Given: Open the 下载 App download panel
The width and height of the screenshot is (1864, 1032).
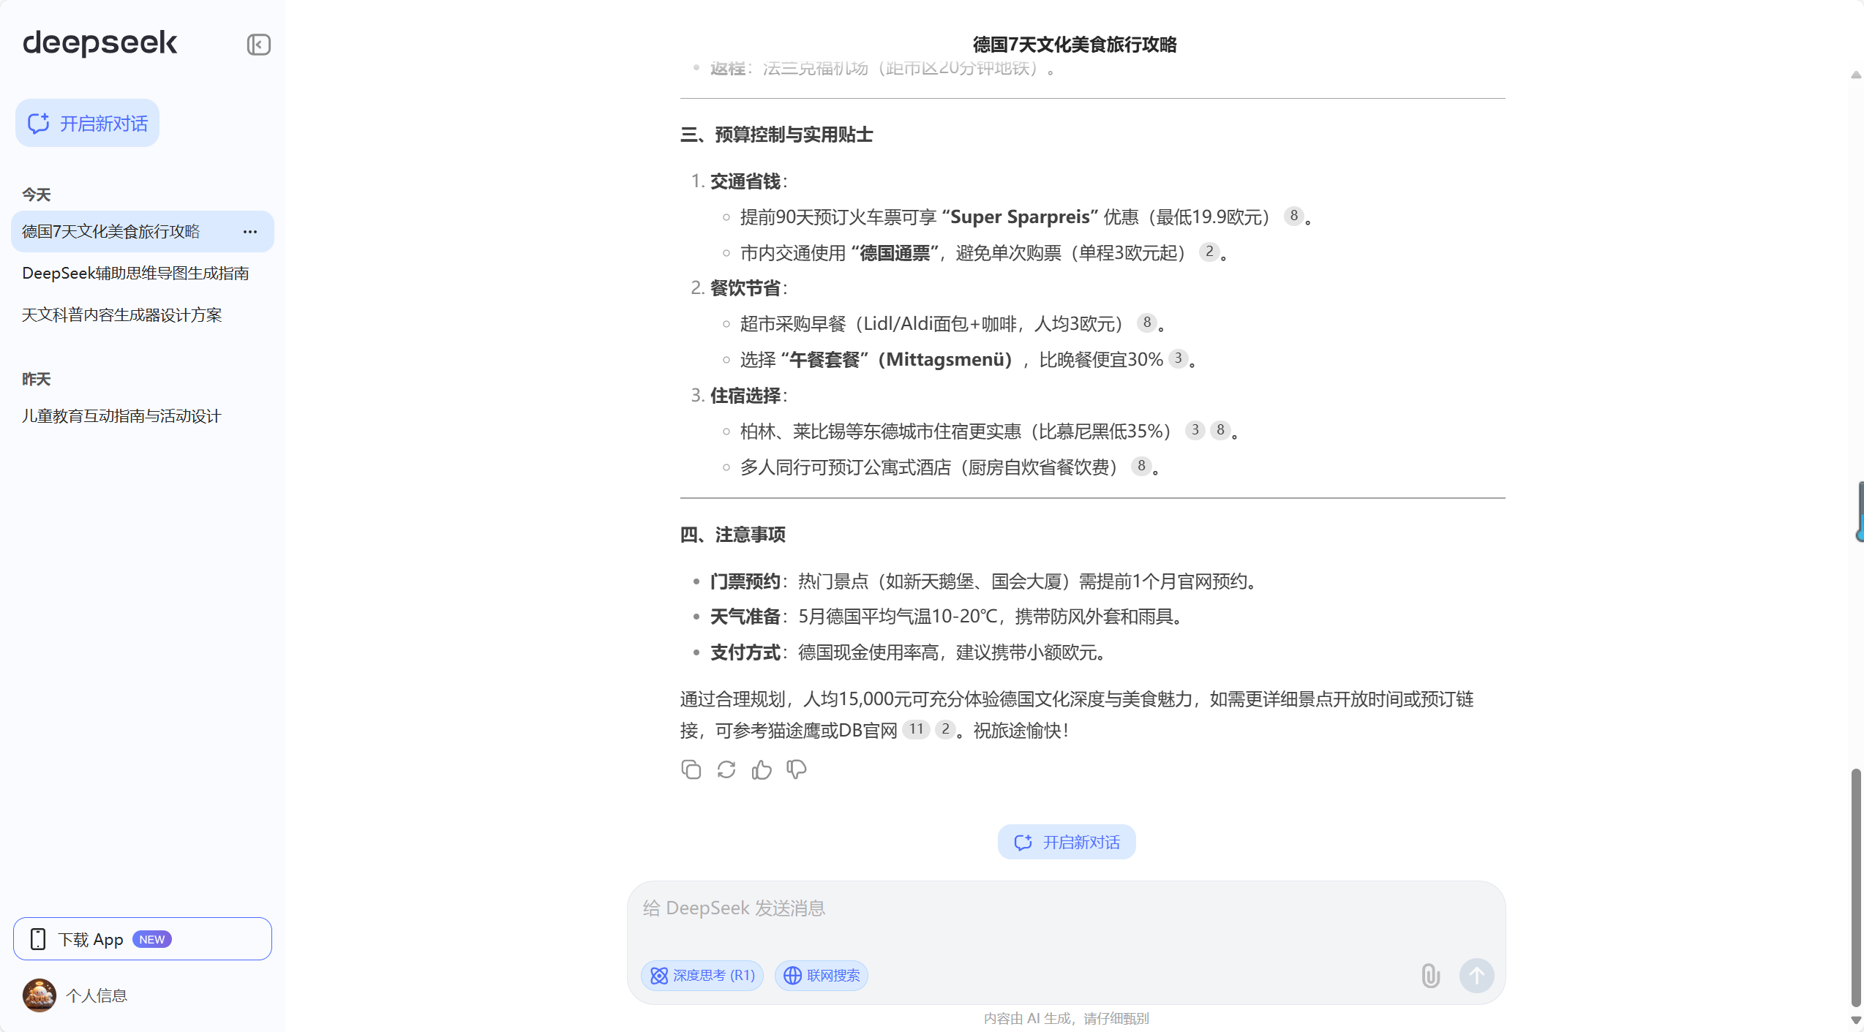Looking at the screenshot, I should coord(142,938).
